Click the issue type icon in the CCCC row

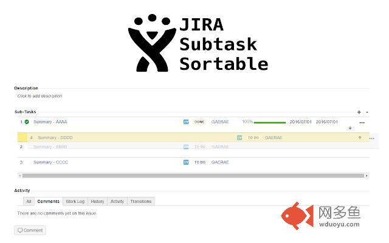click(186, 162)
